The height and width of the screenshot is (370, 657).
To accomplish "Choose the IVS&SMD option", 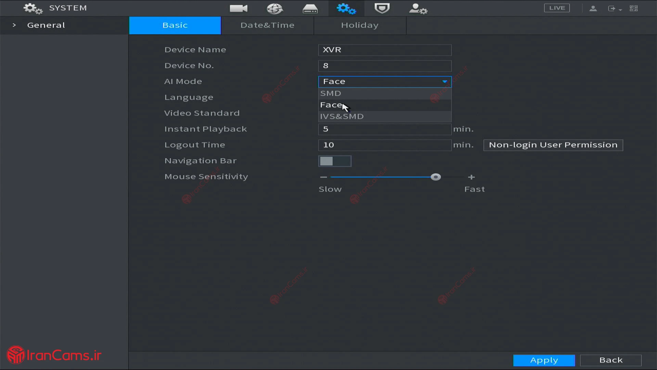I will coord(342,116).
